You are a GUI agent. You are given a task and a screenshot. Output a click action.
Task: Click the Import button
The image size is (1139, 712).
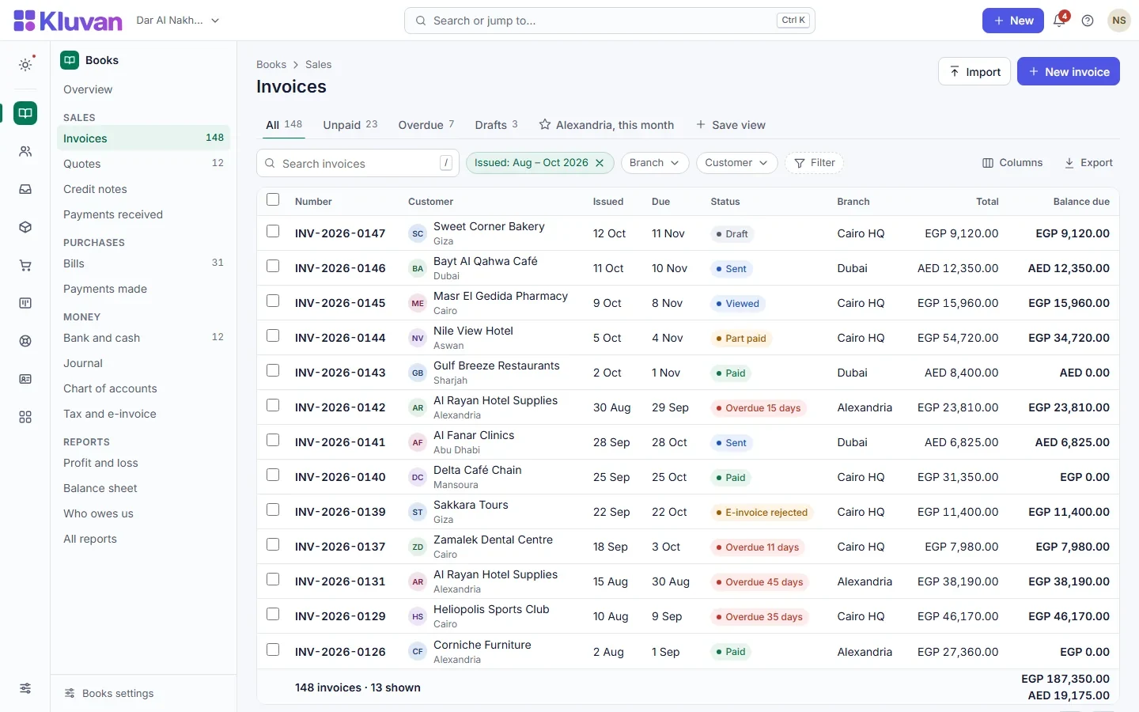click(974, 72)
